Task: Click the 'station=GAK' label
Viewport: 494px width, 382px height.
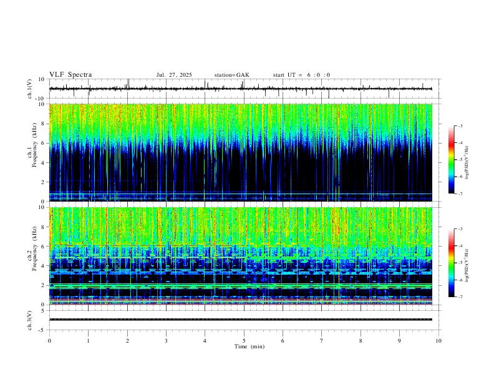Action: point(231,75)
